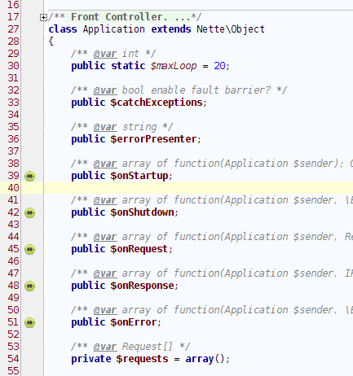Click the @var tag above $catchExceptions
353x376 pixels.
coord(105,90)
